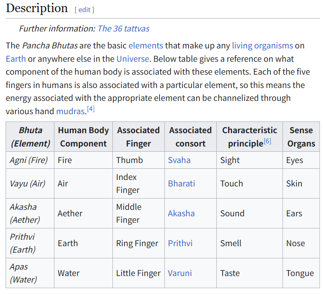The image size is (324, 295).
Task: Jump to citation 4 after mudras
Action: click(x=91, y=109)
